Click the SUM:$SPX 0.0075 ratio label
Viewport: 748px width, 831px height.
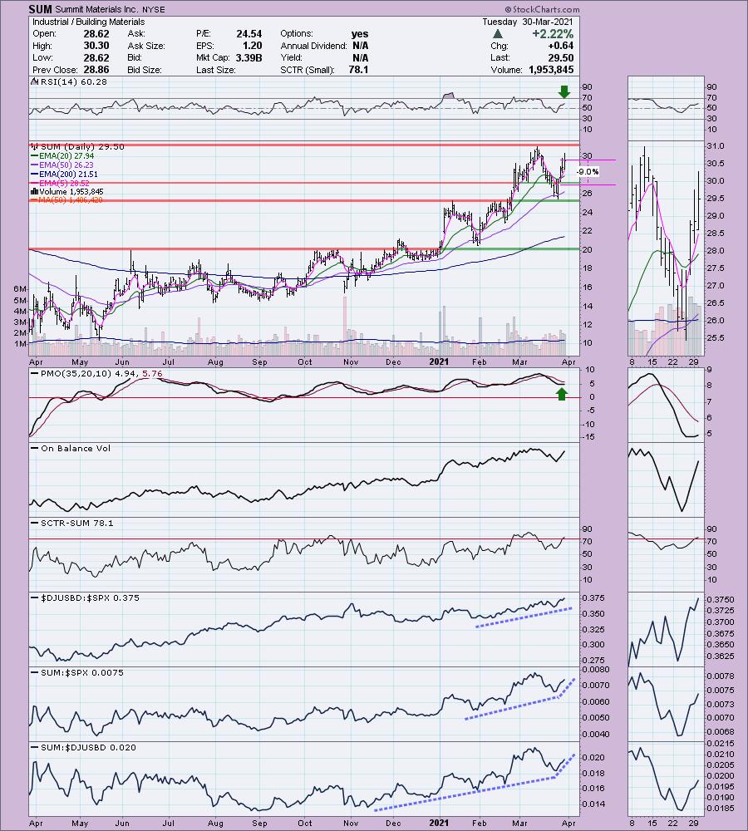(82, 672)
